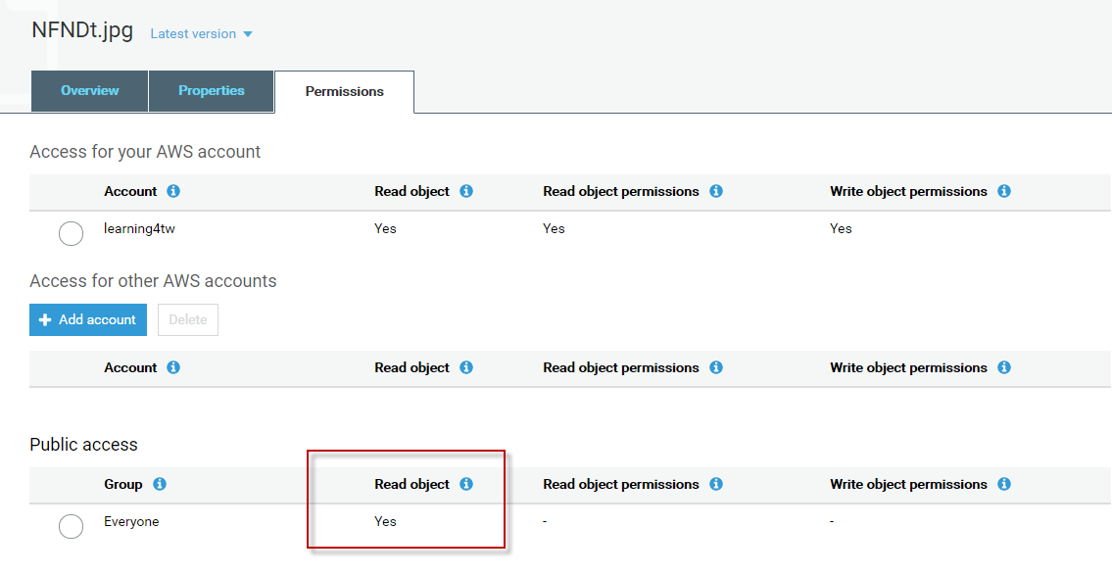Click info icon next to Group in Public access

160,484
